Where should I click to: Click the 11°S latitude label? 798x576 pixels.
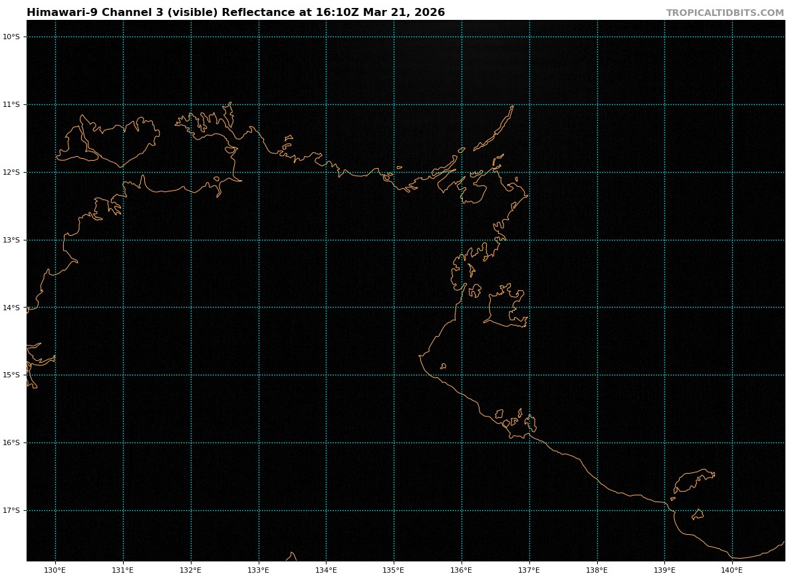tap(11, 105)
